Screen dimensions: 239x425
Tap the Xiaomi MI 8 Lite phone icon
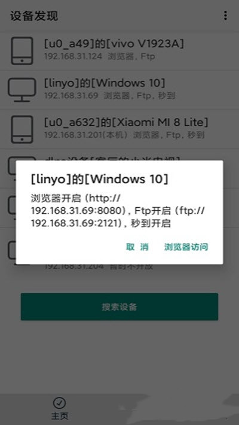[22, 129]
